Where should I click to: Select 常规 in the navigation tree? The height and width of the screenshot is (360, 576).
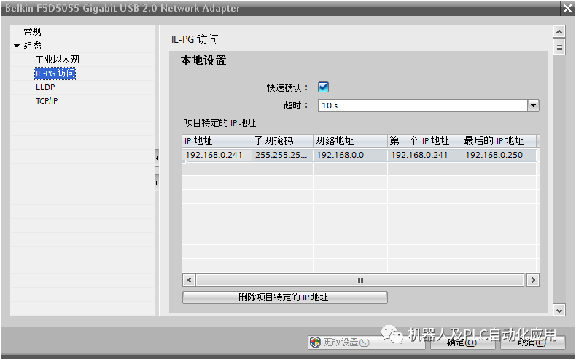(32, 32)
